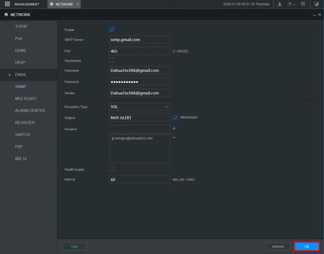324x254 pixels.
Task: Click the monitor display icon
Action: coord(316,4)
